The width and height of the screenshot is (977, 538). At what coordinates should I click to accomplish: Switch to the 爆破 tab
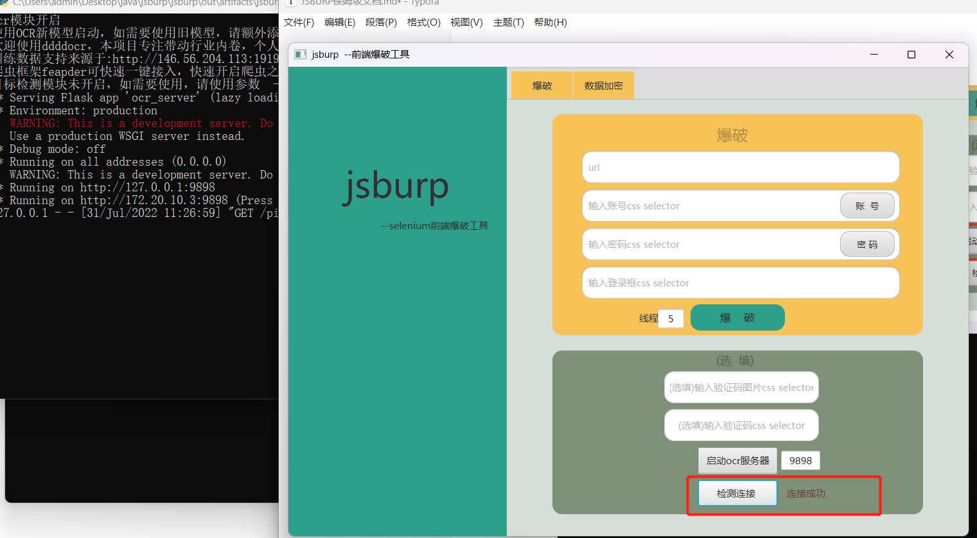tap(541, 85)
